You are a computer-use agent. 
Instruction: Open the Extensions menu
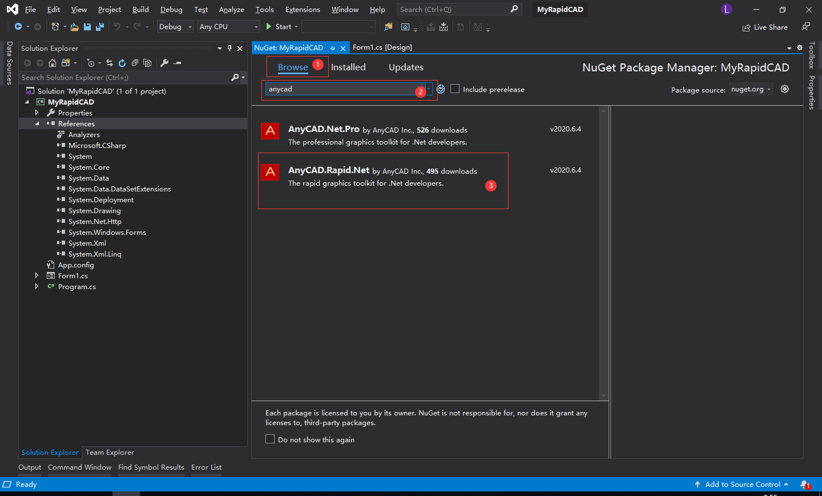coord(302,9)
